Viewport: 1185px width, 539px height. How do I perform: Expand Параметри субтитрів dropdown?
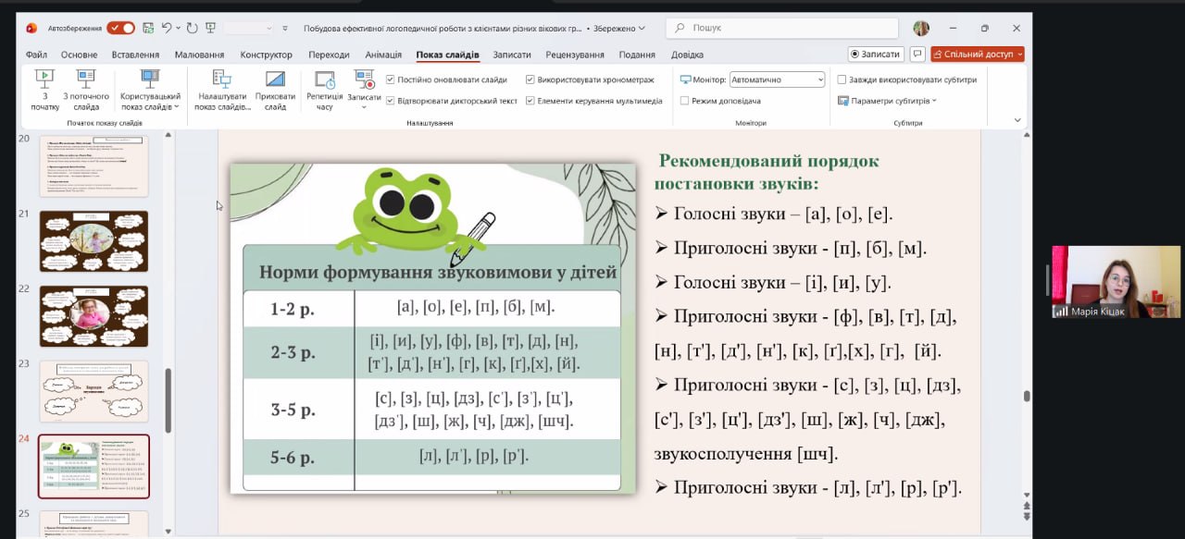tap(889, 101)
